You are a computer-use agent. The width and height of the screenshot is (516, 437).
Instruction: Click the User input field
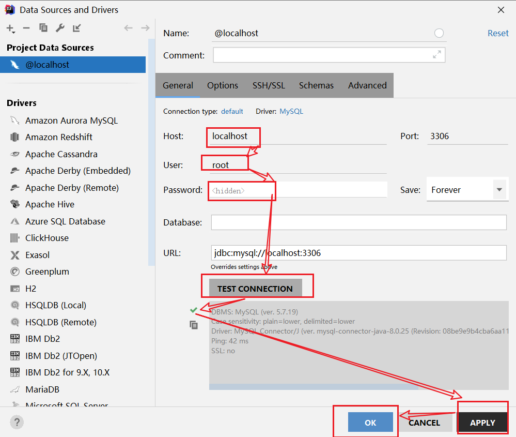point(298,165)
